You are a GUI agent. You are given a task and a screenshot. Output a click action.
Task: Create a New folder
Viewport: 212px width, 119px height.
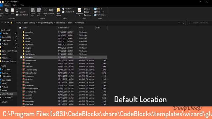(x=58, y=12)
